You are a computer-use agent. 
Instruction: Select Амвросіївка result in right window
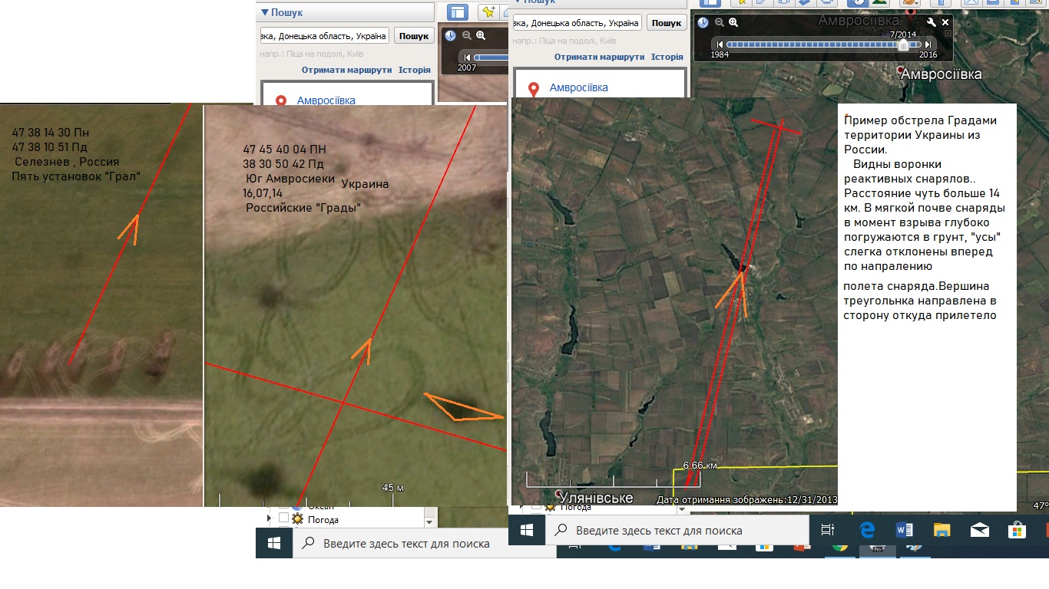579,87
